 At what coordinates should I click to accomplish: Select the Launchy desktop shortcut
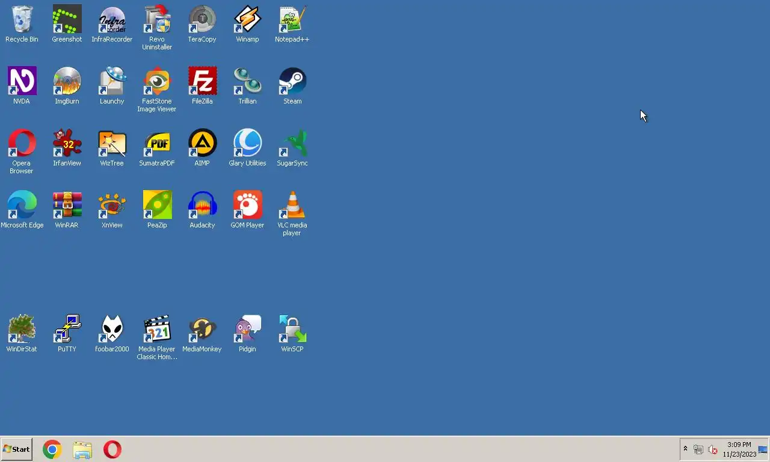[x=112, y=86]
